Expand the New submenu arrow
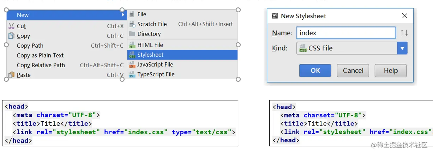 point(123,15)
